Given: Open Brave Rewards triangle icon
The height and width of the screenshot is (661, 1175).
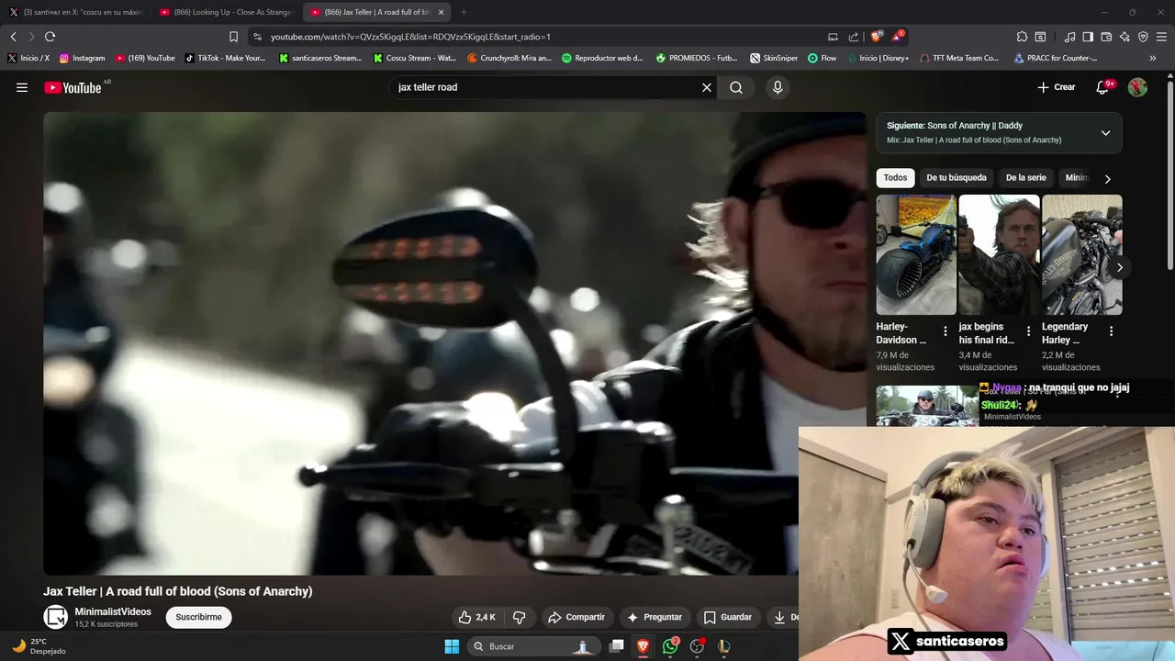Looking at the screenshot, I should 898,37.
